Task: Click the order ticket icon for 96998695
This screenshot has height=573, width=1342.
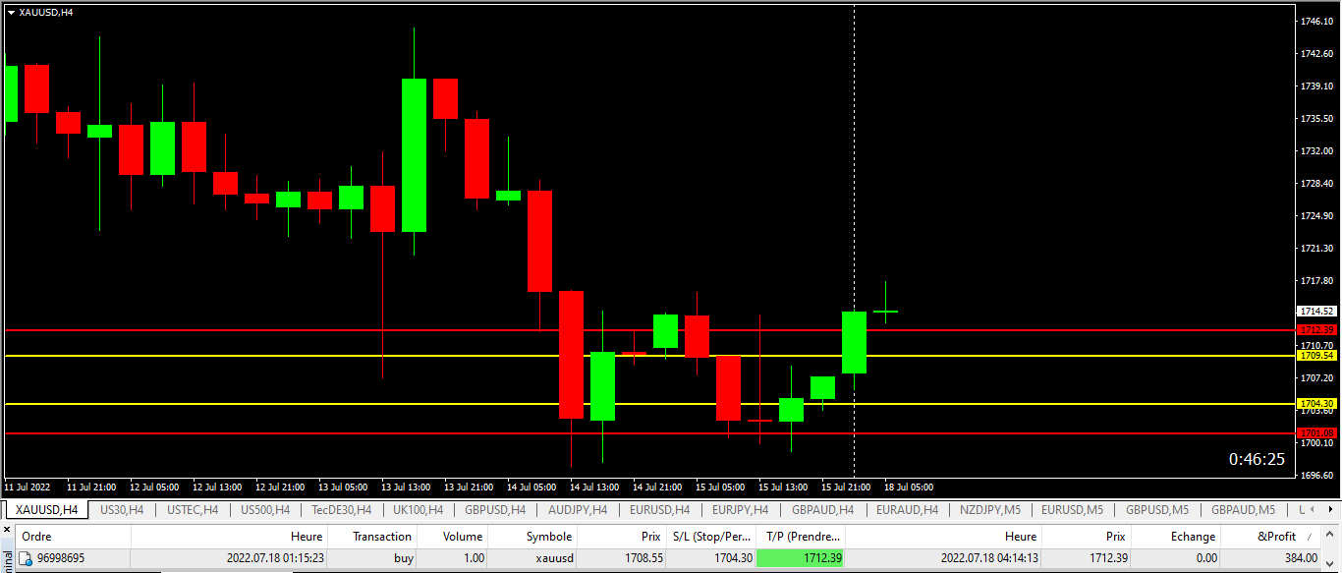Action: tap(27, 558)
